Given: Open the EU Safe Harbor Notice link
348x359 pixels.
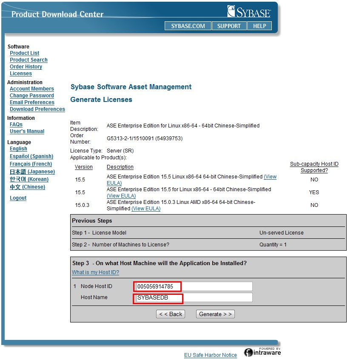Looking at the screenshot, I should (x=210, y=355).
